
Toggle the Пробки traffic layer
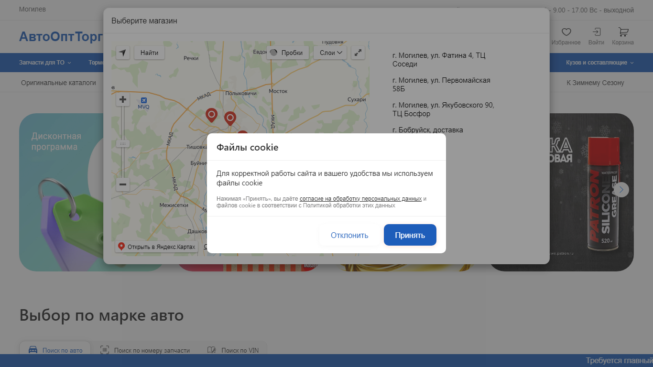(x=288, y=53)
